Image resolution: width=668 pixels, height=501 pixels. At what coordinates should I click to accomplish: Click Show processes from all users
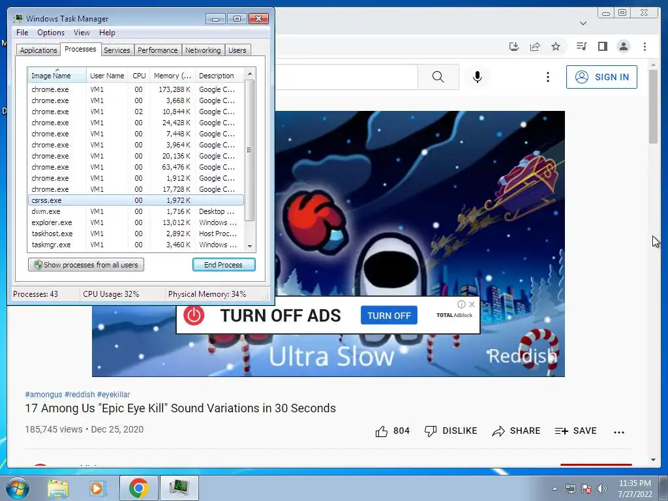click(x=86, y=265)
